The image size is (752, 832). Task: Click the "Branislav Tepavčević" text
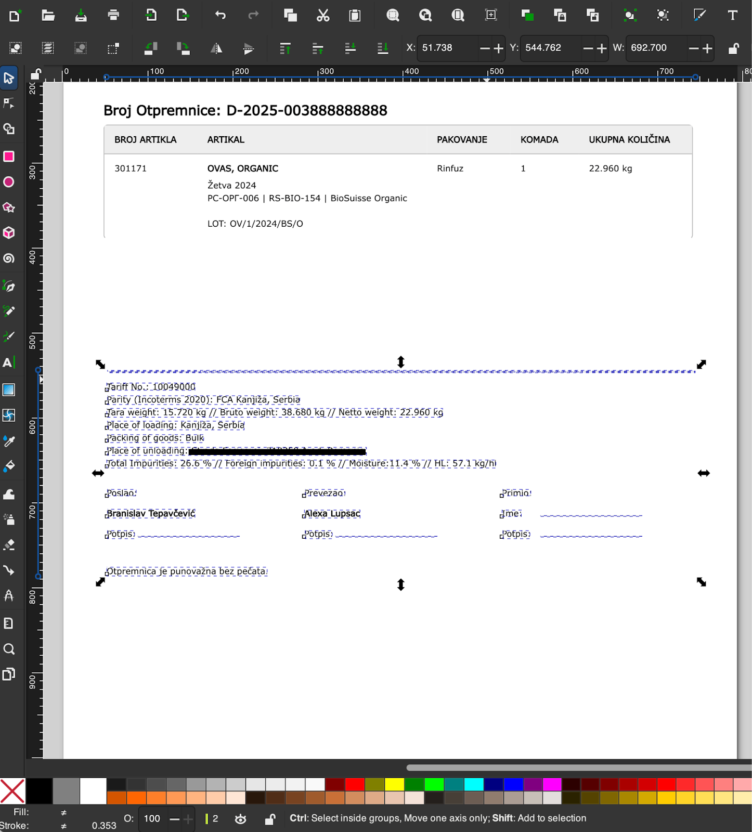point(151,514)
